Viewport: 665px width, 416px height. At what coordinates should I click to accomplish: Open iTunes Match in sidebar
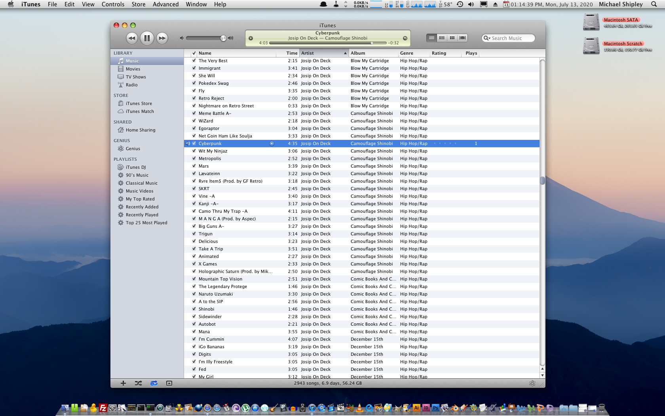147,111
